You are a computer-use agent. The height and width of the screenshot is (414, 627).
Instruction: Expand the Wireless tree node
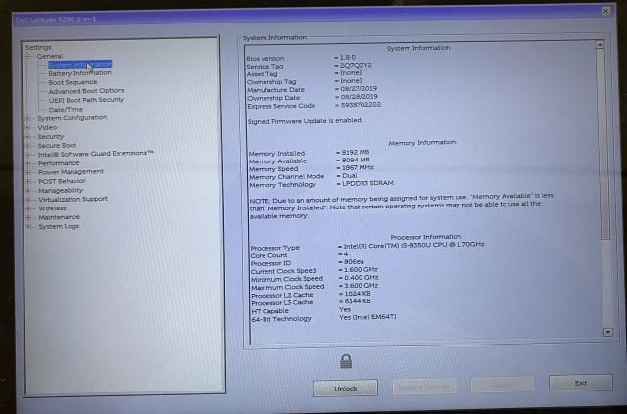pyautogui.click(x=28, y=208)
